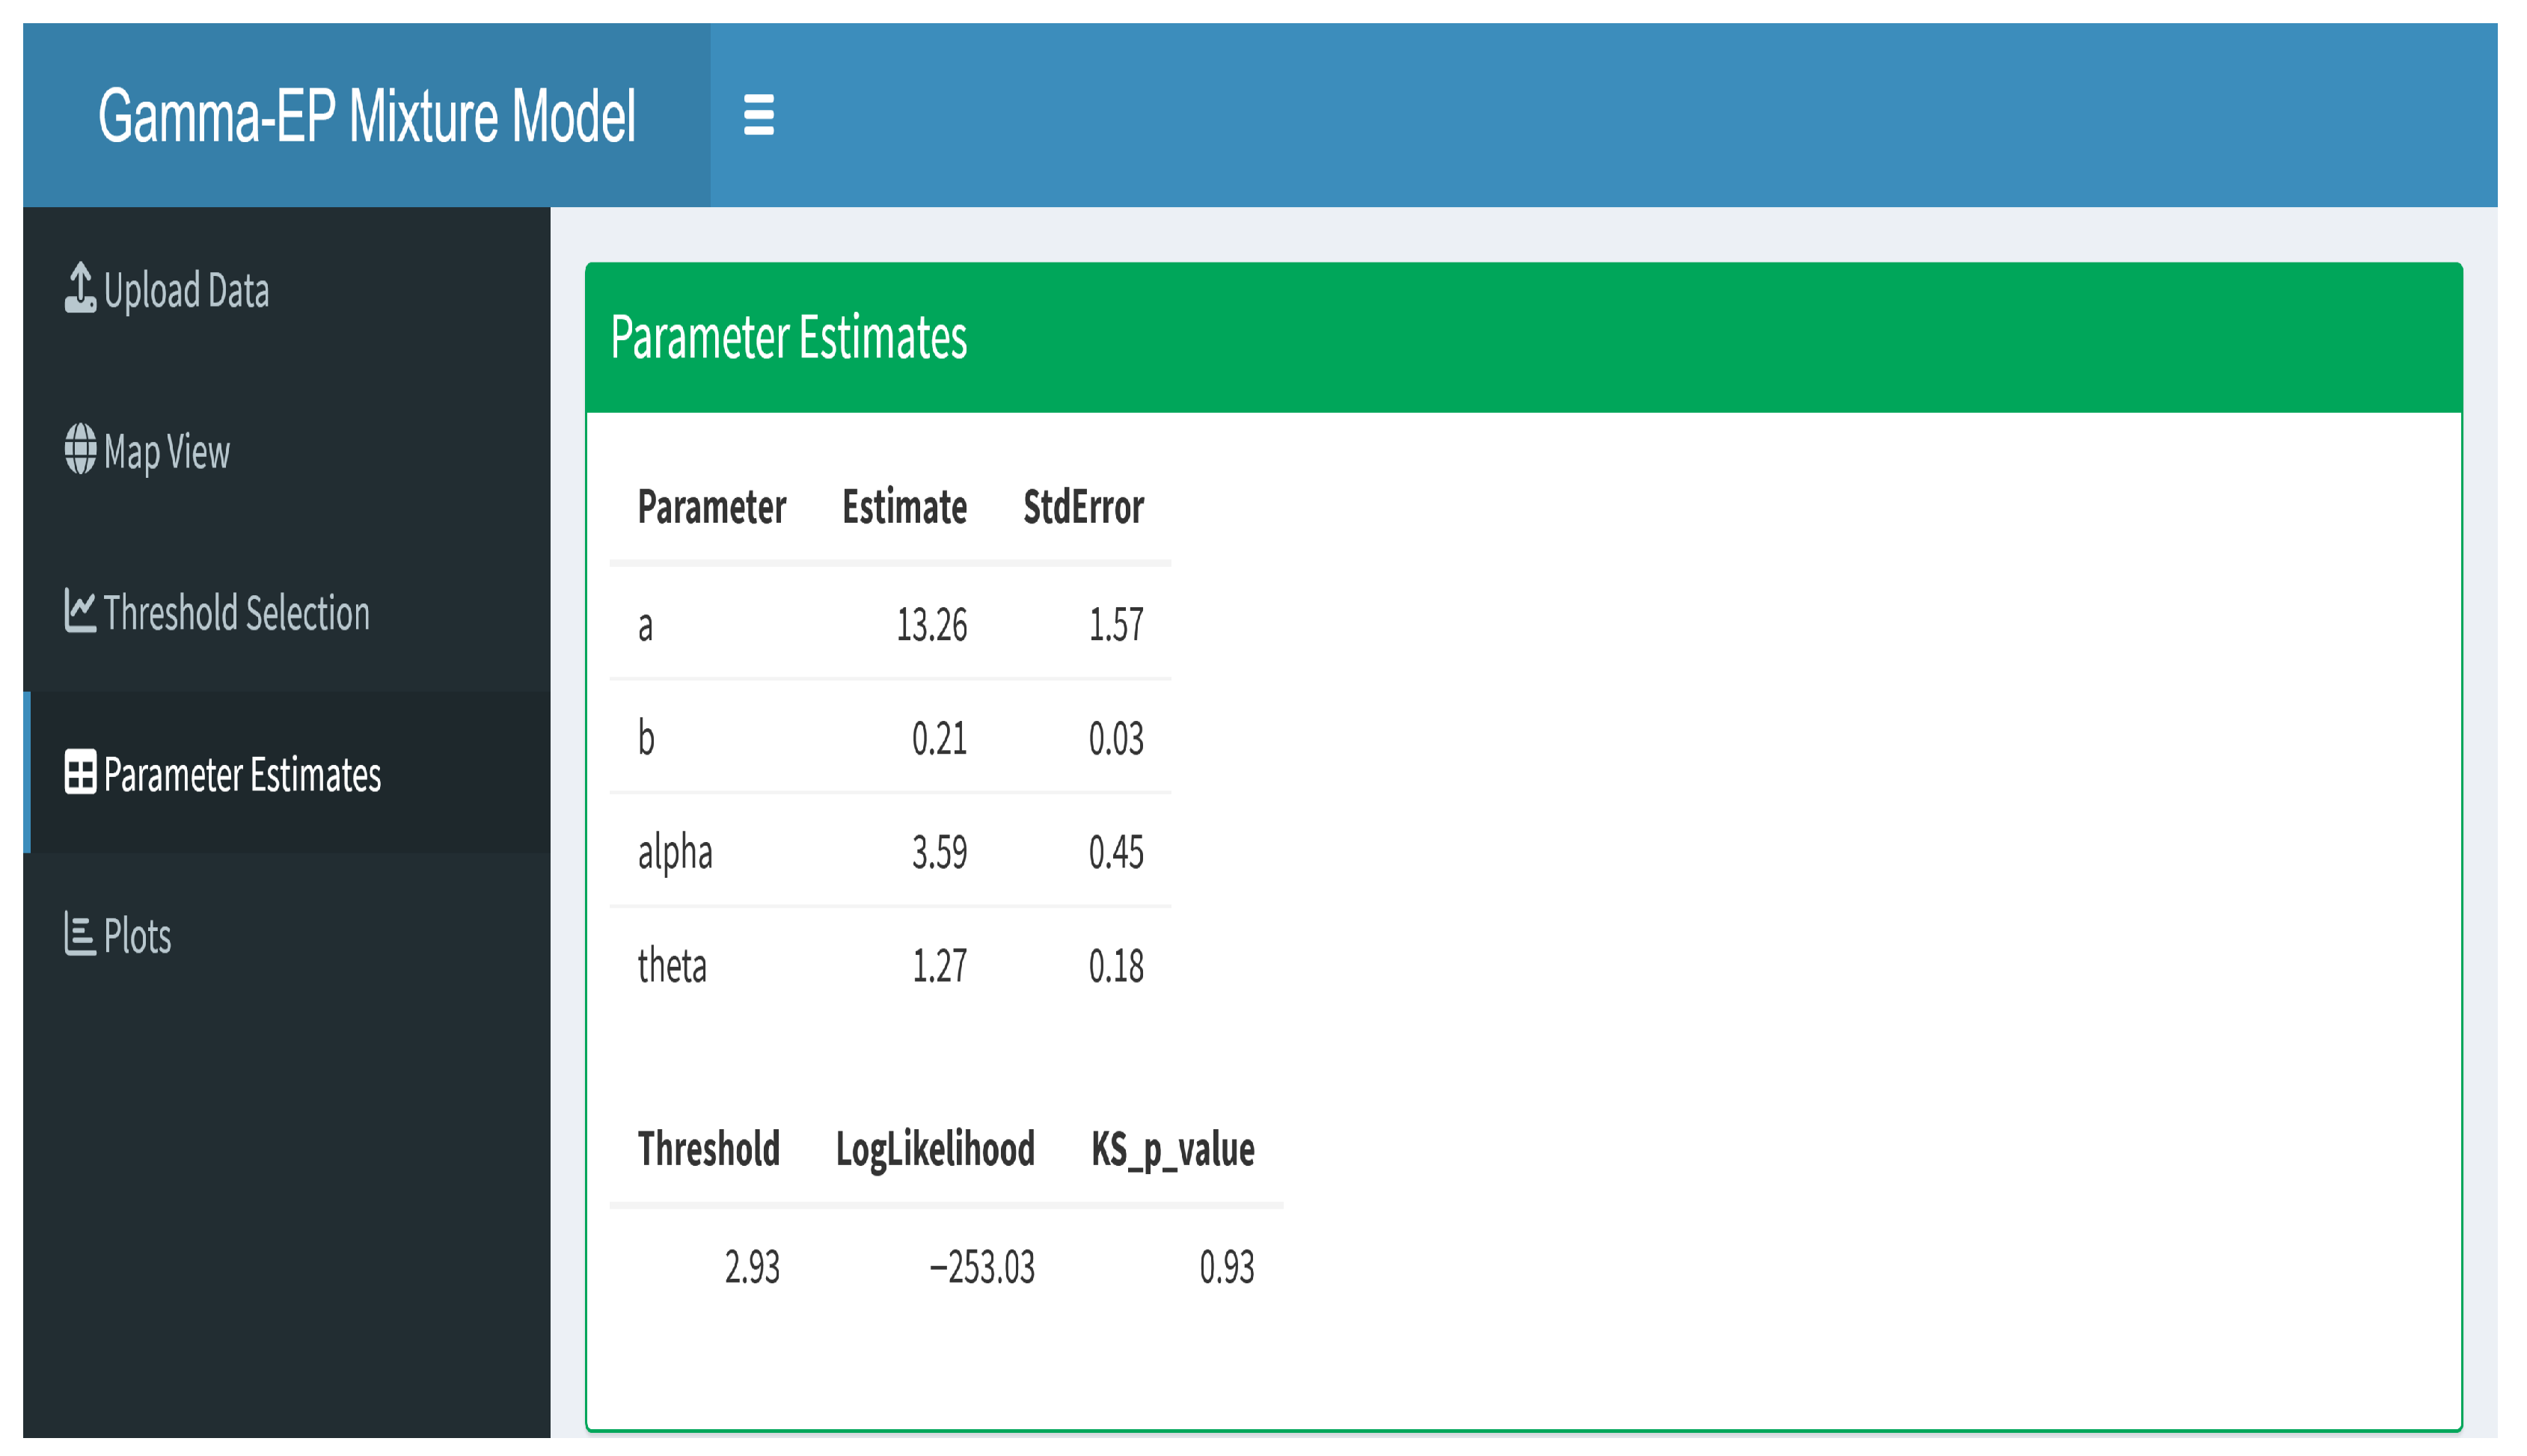The image size is (2527, 1456).
Task: Select the Parameter Estimates sidebar item
Action: coord(286,773)
